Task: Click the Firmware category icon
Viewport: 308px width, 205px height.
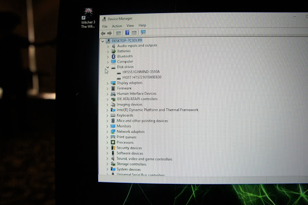Action: click(113, 89)
